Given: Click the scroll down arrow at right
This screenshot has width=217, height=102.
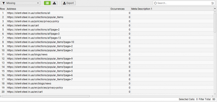Looking at the screenshot, I should pos(215,94).
